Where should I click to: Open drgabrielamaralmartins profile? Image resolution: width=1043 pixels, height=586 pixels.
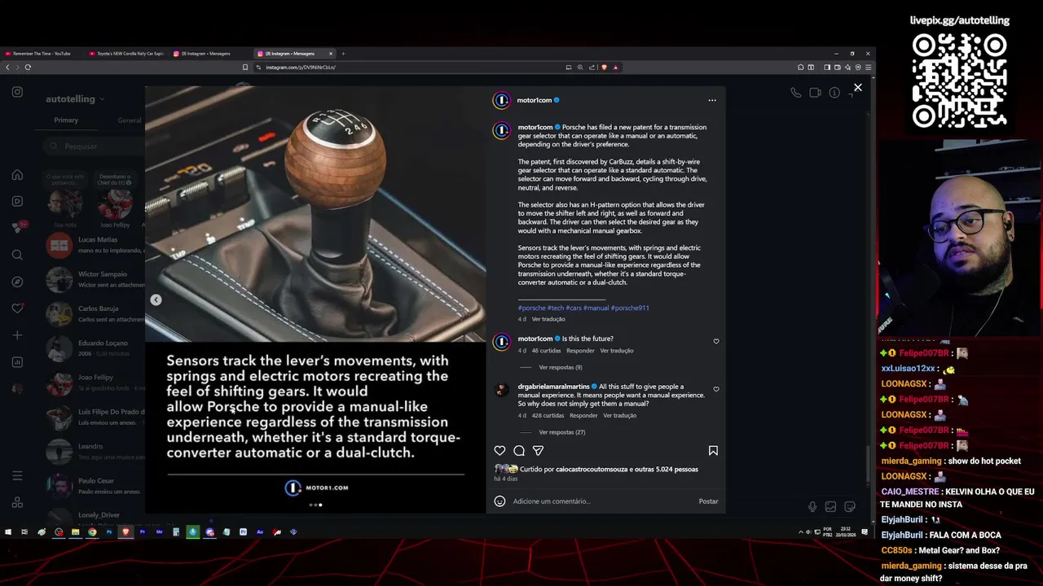[553, 387]
